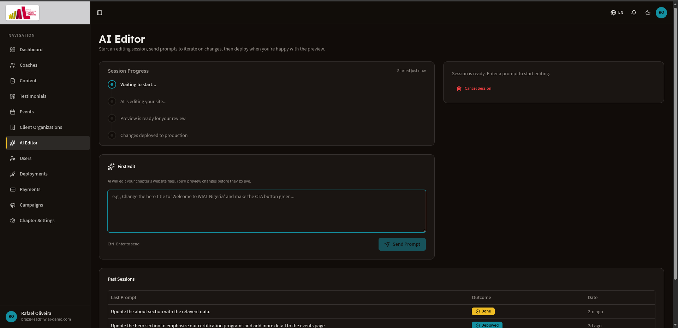The width and height of the screenshot is (678, 328).
Task: Click the Events calendar icon
Action: [13, 112]
